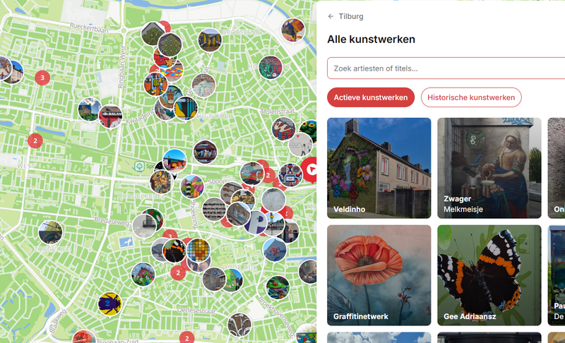Open the cluster marker labeled 2 near West

pyautogui.click(x=35, y=140)
